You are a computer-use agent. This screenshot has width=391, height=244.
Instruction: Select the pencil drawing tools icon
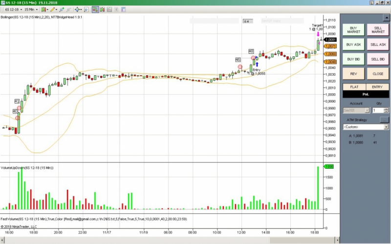[52, 9]
